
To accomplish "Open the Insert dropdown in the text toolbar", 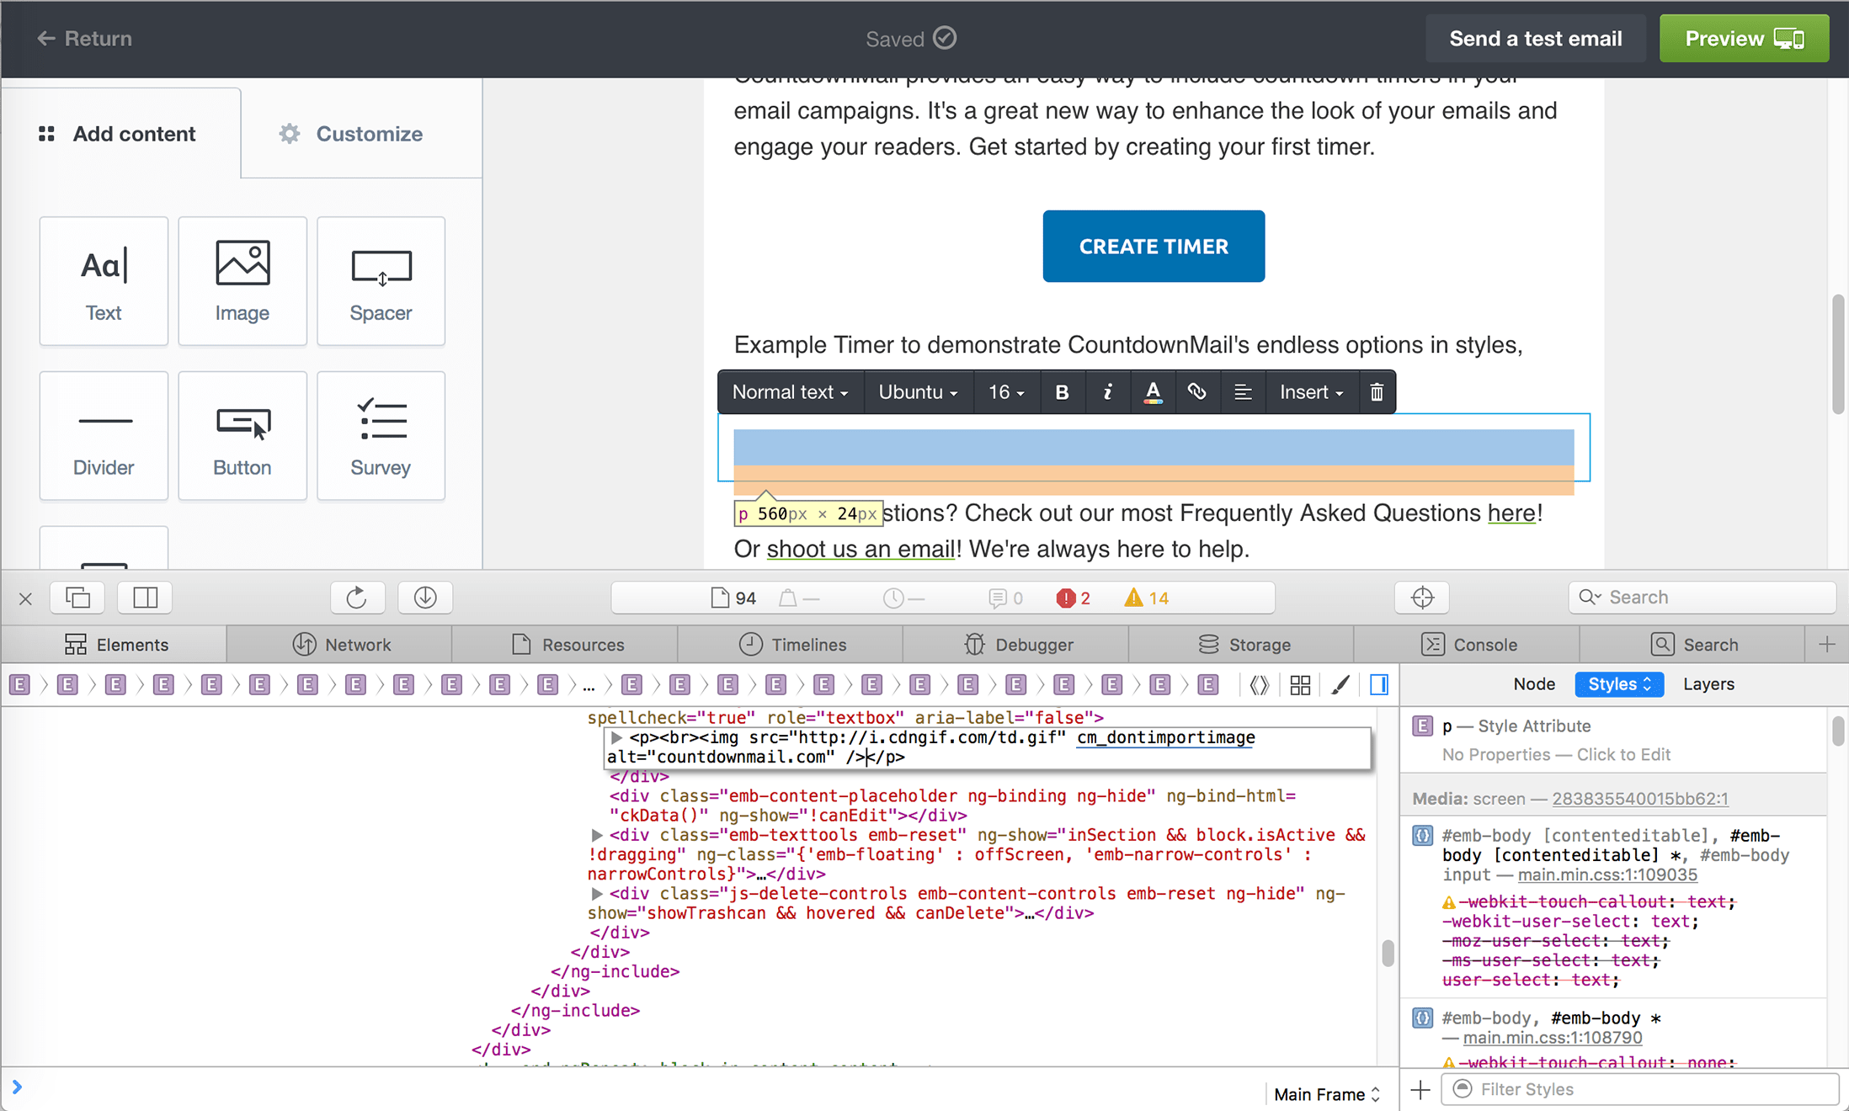I will tap(1310, 391).
